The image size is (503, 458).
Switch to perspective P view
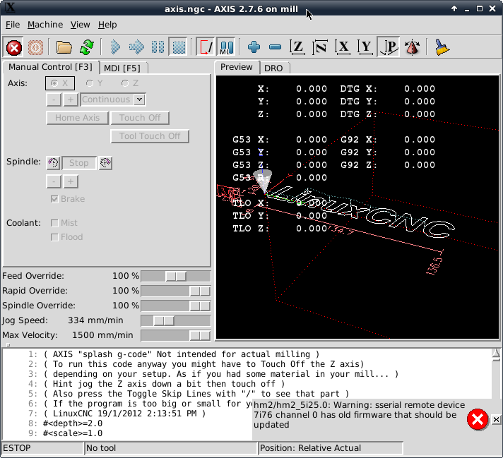click(x=389, y=47)
